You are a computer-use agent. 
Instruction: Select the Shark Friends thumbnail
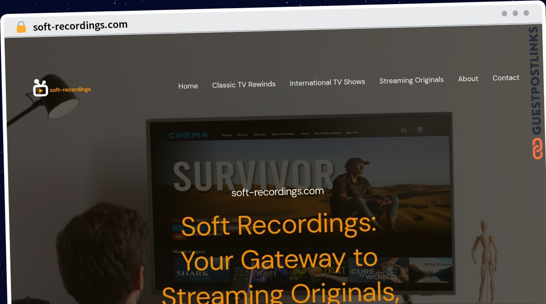(x=202, y=270)
